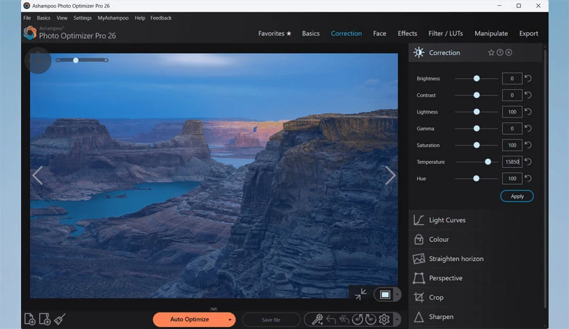Click the view mode rectangle icon

tap(385, 294)
